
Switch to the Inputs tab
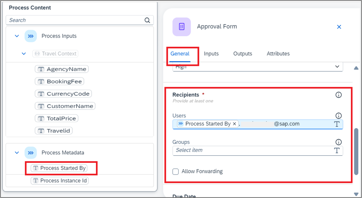pyautogui.click(x=211, y=54)
